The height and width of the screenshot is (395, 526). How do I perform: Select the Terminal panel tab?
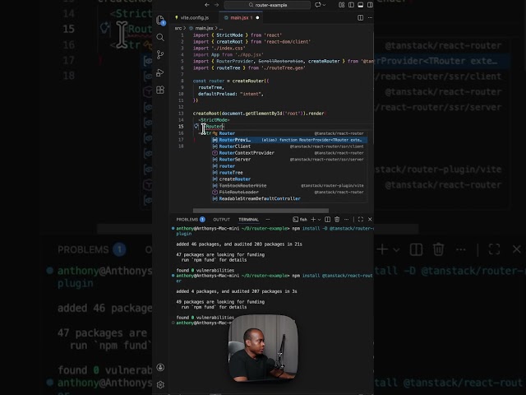(x=248, y=220)
